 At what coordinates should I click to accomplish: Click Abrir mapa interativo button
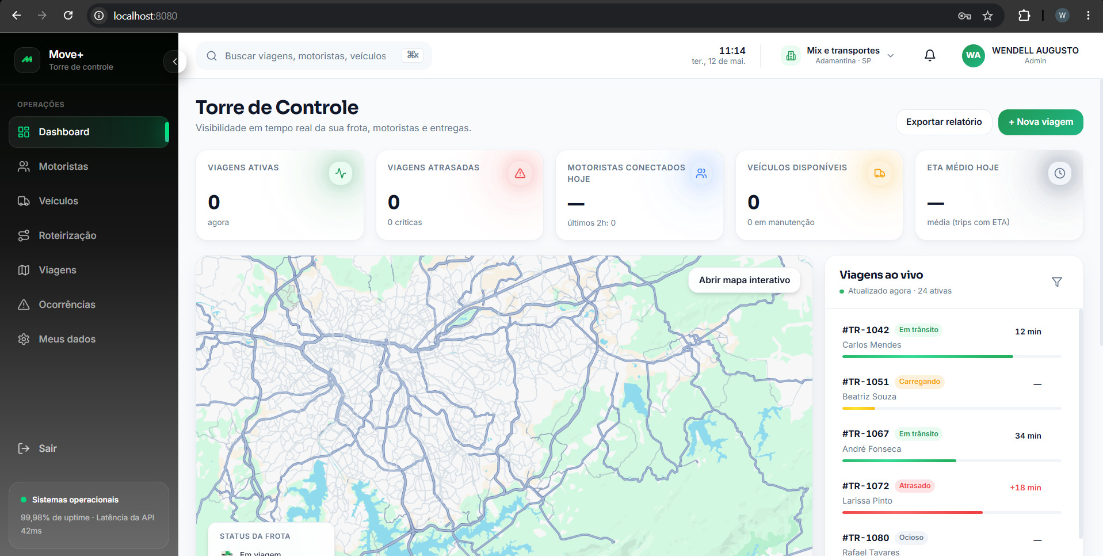click(x=745, y=280)
